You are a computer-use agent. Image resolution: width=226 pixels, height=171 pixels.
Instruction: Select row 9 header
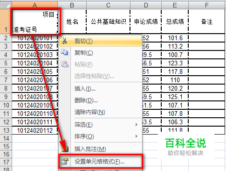pos(6,97)
